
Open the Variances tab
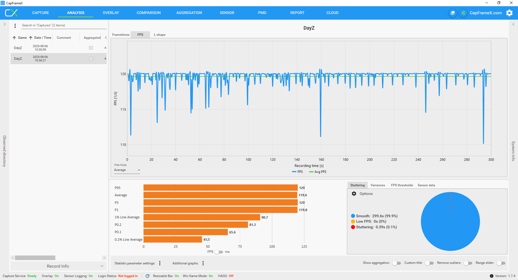pyautogui.click(x=378, y=185)
